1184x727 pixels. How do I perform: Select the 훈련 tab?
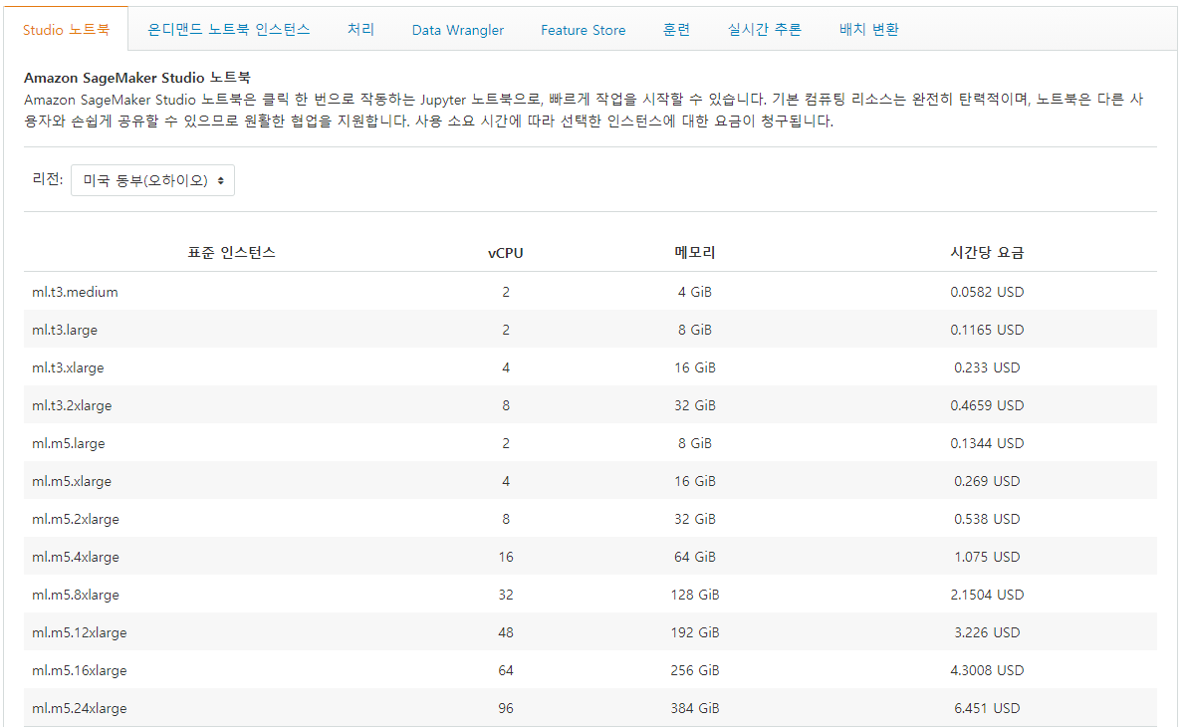[x=676, y=30]
